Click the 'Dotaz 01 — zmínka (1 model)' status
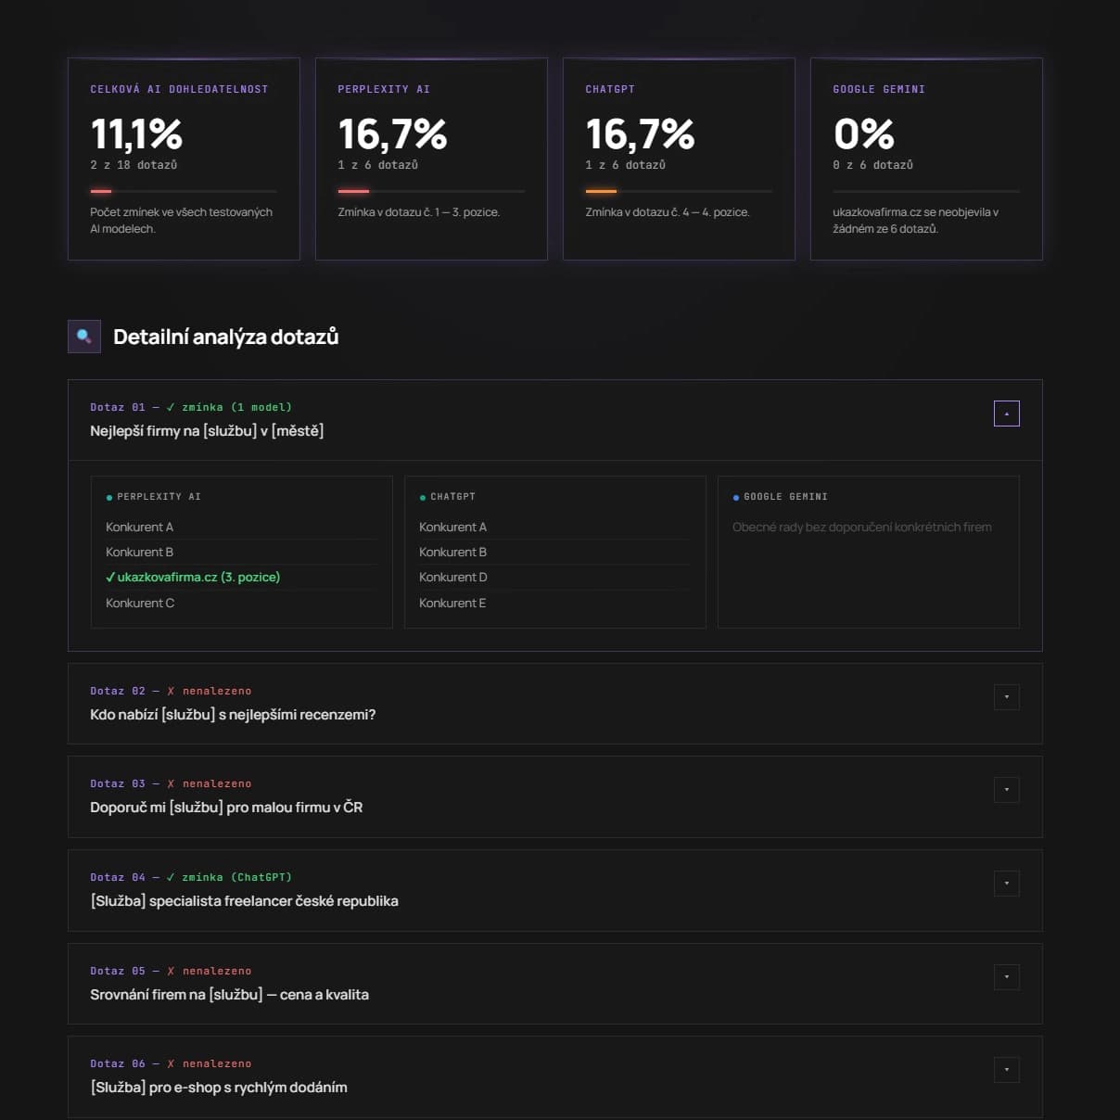Viewport: 1120px width, 1120px height. 191,407
